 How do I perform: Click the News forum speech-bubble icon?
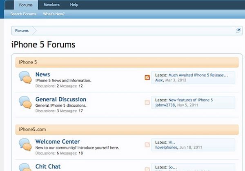click(25, 77)
